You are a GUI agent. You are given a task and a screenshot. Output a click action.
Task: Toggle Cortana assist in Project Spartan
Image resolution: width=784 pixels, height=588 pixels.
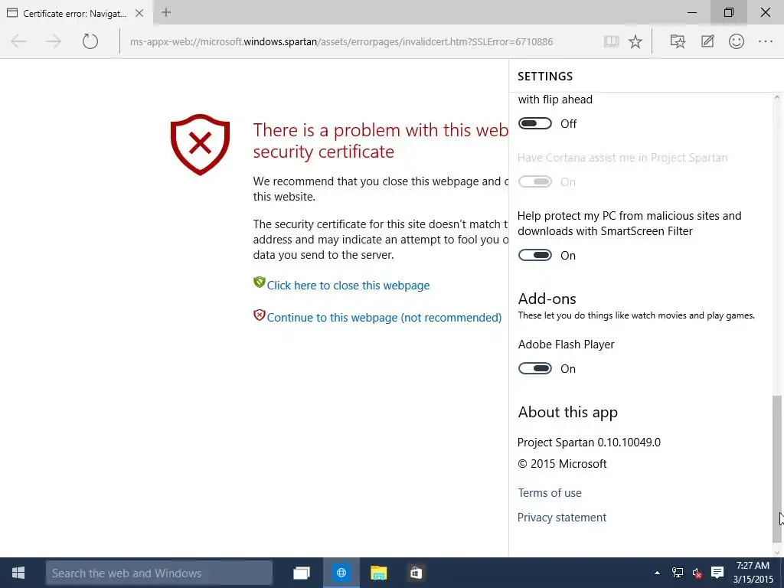pyautogui.click(x=535, y=181)
